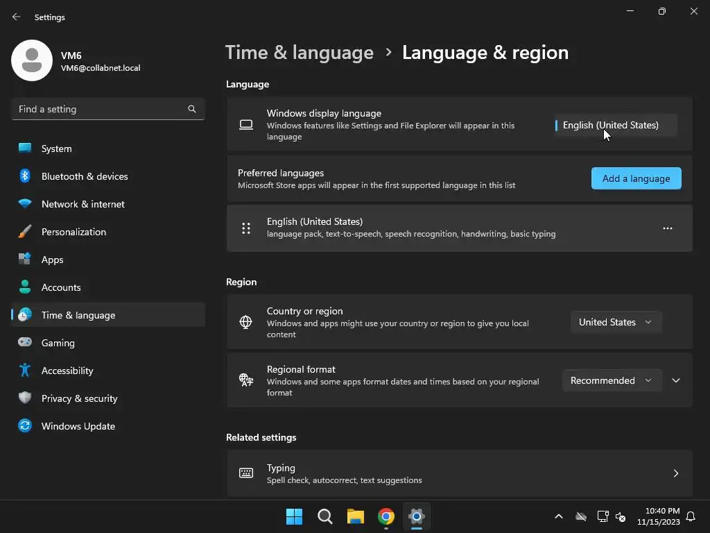Open Windows display language dropdown
This screenshot has width=710, height=533.
point(616,125)
